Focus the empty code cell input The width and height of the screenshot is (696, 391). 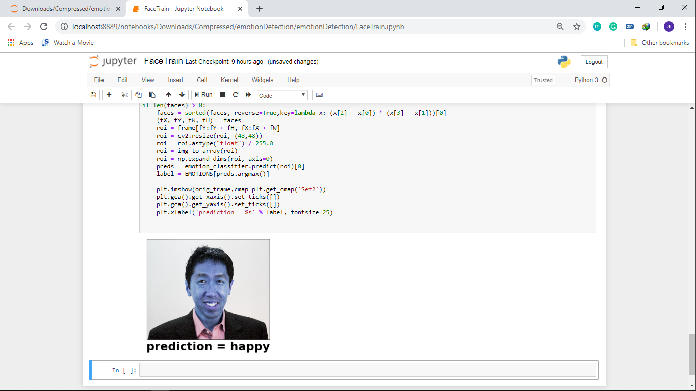(367, 370)
